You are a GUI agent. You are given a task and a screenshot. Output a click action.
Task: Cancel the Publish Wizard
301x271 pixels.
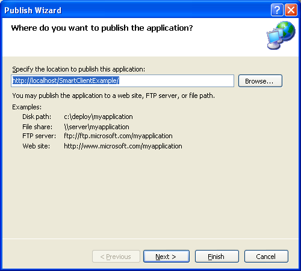pos(266,256)
